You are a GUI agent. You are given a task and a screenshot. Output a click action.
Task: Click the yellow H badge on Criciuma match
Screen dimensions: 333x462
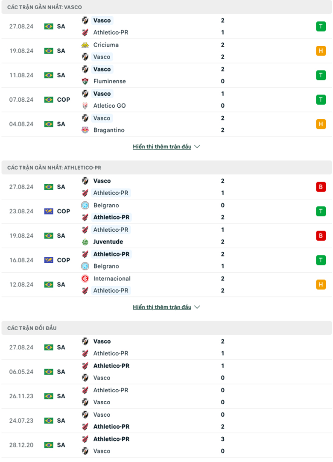(321, 50)
